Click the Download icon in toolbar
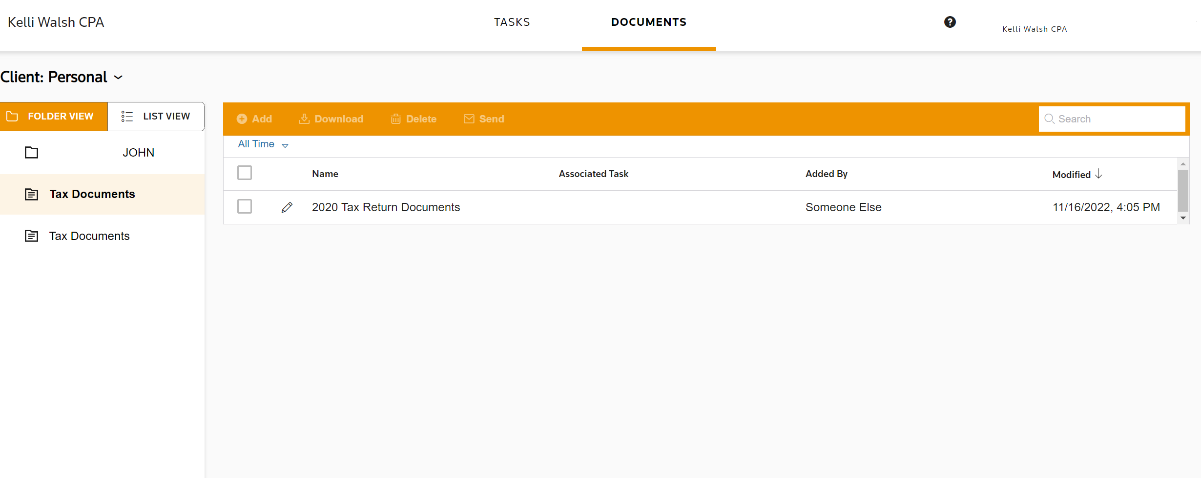 (304, 119)
